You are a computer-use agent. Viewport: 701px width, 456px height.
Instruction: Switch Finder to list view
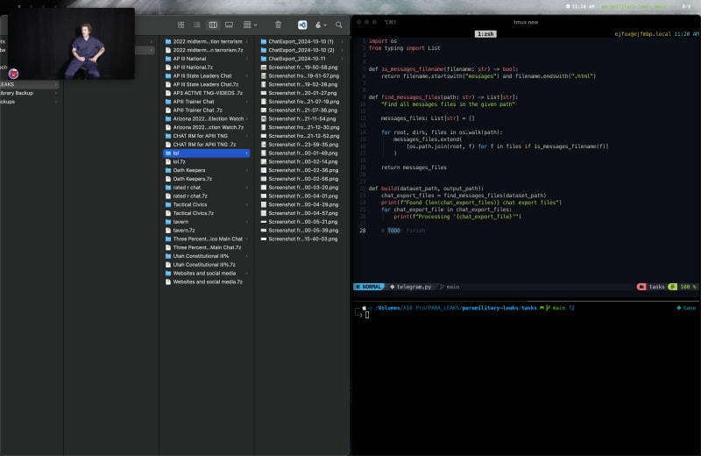[196, 25]
